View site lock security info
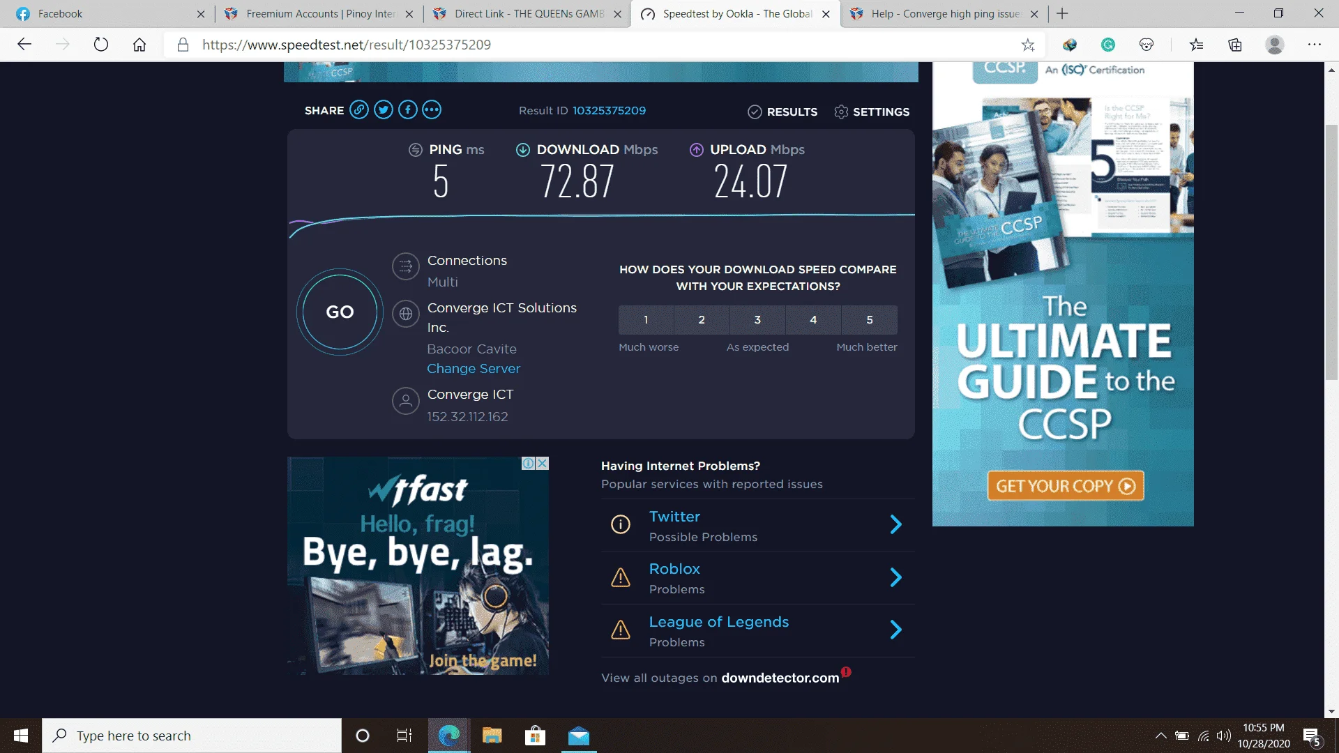1339x753 pixels. tap(183, 45)
